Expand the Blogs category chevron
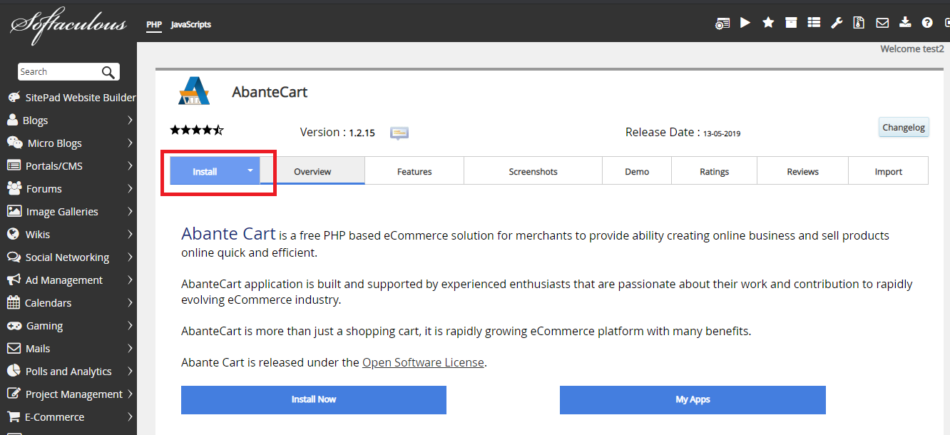Screen dimensions: 950x435 [x=130, y=120]
